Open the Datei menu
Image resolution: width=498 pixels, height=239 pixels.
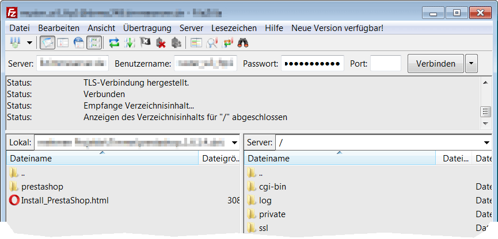click(x=20, y=28)
